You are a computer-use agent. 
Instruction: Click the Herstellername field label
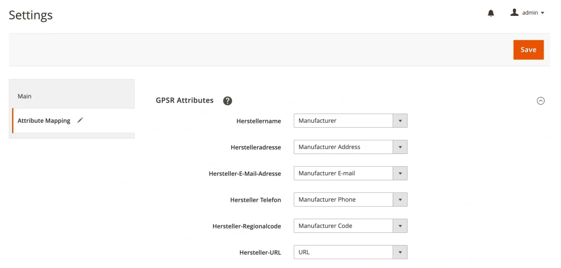point(259,121)
